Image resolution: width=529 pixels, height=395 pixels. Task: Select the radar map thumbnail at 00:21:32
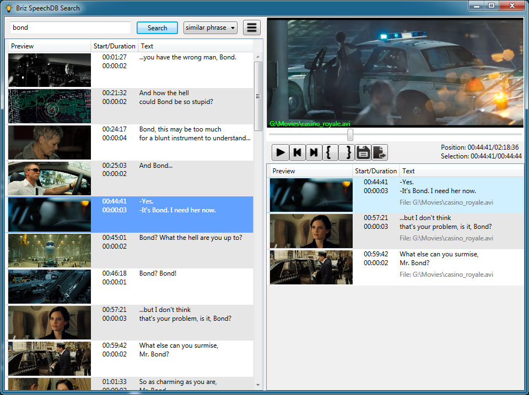[x=50, y=106]
